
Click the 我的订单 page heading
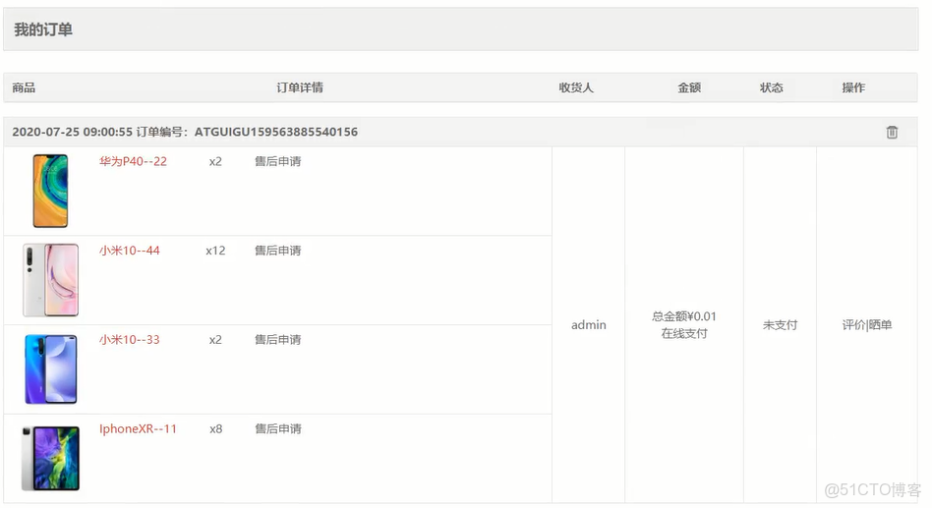click(43, 29)
